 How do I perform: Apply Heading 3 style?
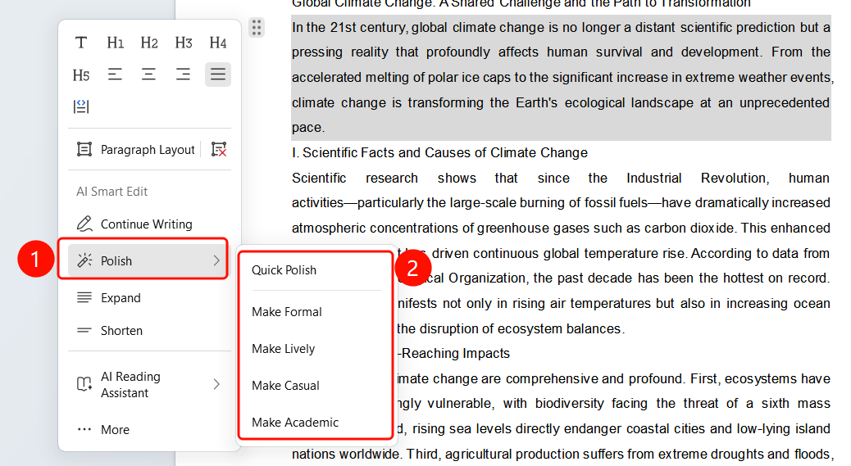[184, 43]
